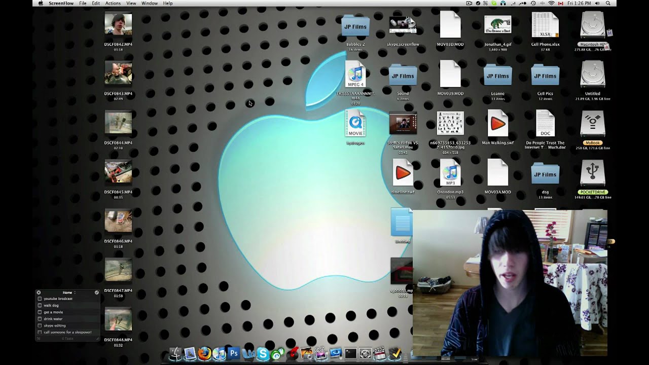Click the checkmark button in tasks widget

[96, 293]
